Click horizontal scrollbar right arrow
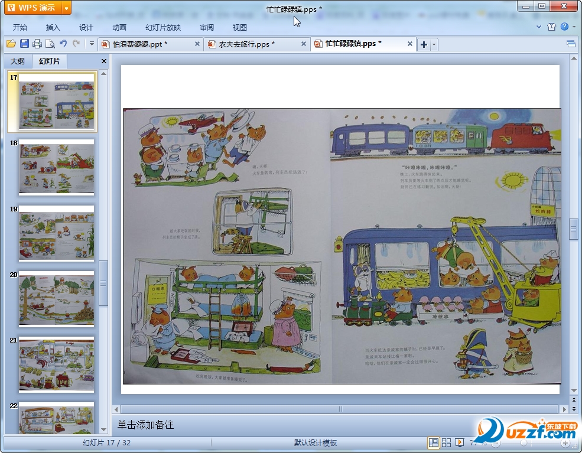 pos(564,409)
